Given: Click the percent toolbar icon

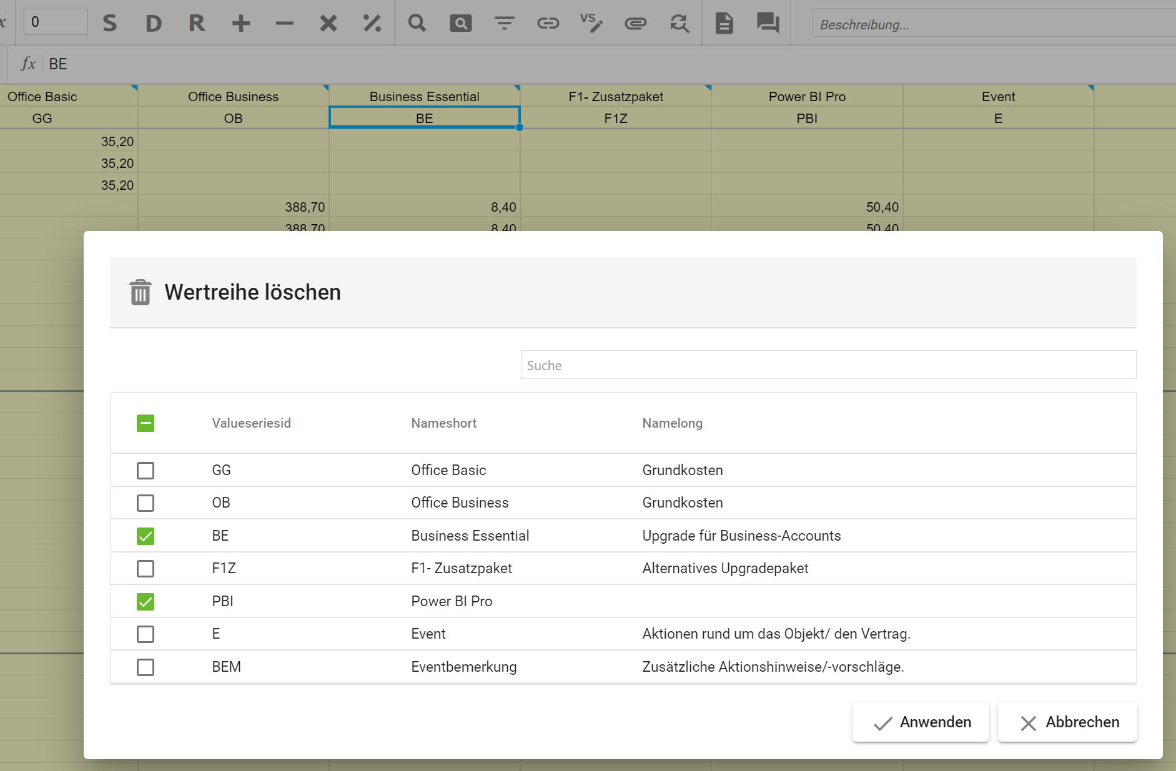Looking at the screenshot, I should click(x=372, y=24).
